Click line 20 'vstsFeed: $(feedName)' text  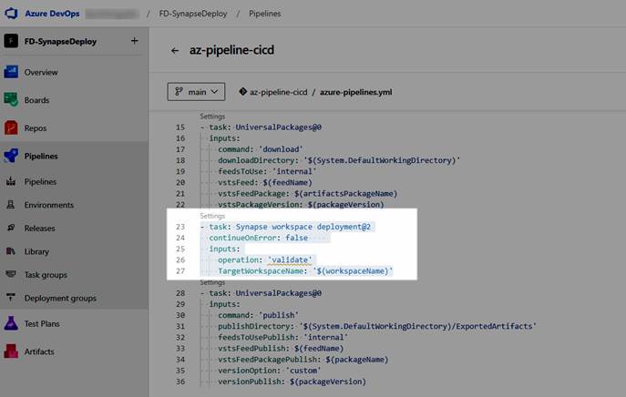point(264,183)
